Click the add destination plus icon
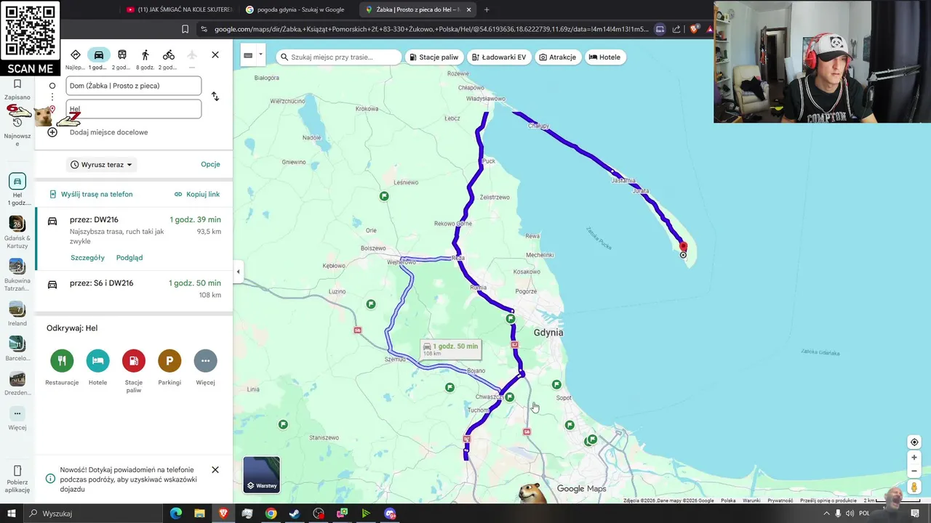This screenshot has width=931, height=523. (x=52, y=132)
